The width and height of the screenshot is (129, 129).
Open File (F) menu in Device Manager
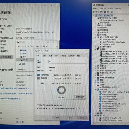(96, 9)
